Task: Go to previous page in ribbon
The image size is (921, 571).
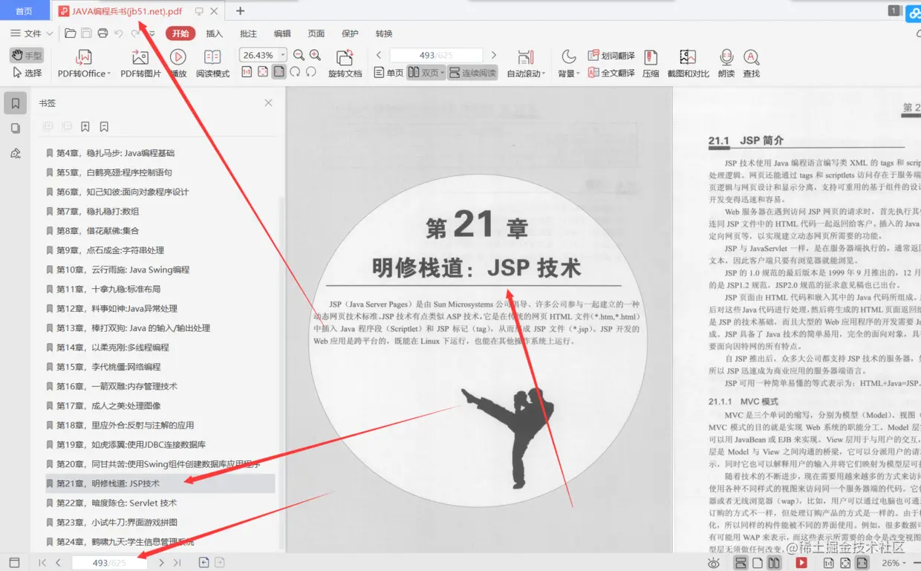Action: pos(379,55)
